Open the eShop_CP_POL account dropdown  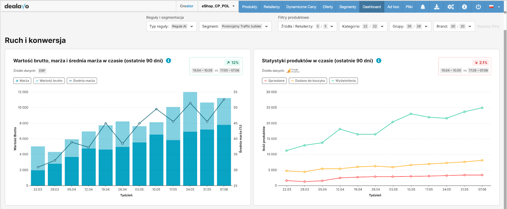[x=218, y=6]
